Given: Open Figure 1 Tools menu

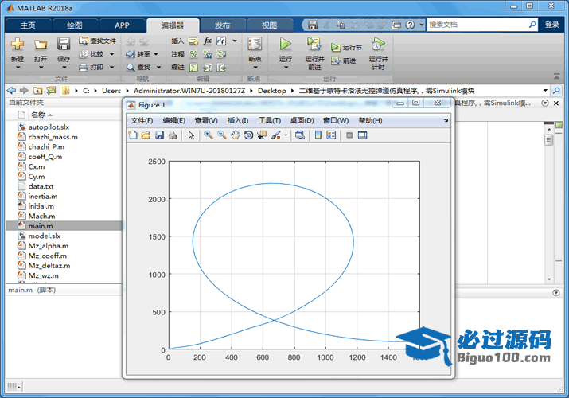Looking at the screenshot, I should (269, 120).
